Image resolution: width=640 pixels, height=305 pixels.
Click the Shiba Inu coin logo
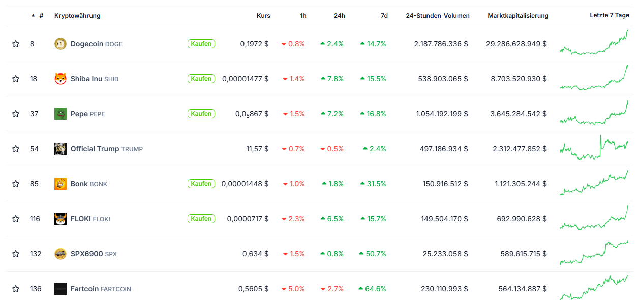pos(60,79)
